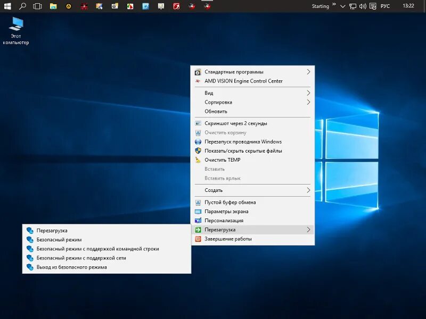Open the yellow round triangle taskbar icon
The image size is (426, 319).
[x=69, y=6]
